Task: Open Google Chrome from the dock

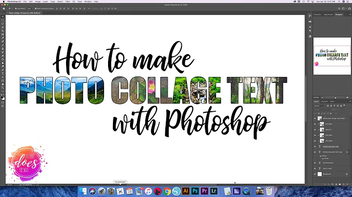Action: (167, 191)
